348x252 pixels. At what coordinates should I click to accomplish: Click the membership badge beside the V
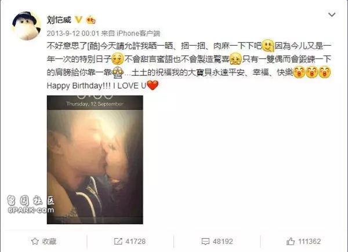(91, 20)
